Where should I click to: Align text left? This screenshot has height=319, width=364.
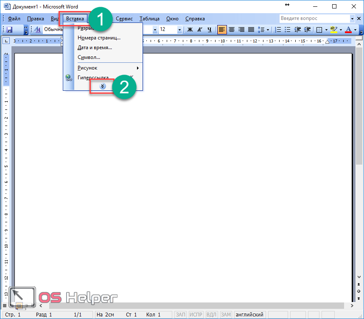222,30
